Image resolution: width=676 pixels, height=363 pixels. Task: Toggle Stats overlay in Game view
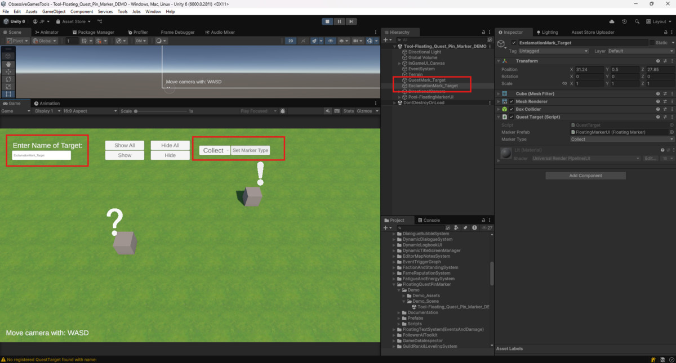click(x=349, y=111)
